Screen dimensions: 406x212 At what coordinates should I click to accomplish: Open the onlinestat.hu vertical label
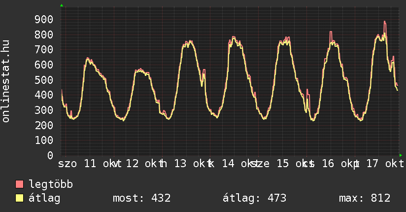point(6,81)
